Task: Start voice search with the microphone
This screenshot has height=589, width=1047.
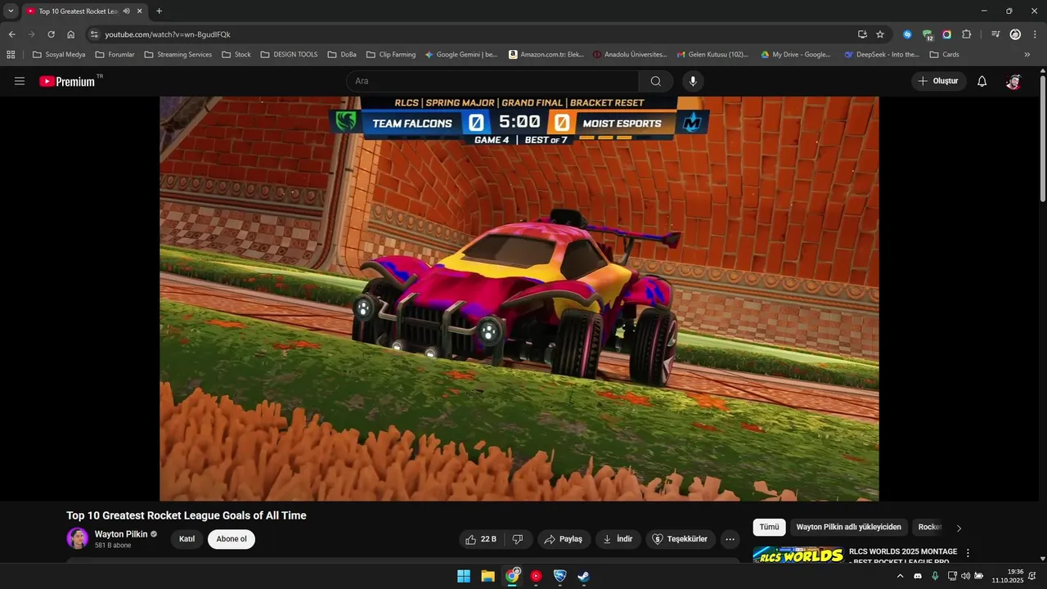Action: click(693, 81)
